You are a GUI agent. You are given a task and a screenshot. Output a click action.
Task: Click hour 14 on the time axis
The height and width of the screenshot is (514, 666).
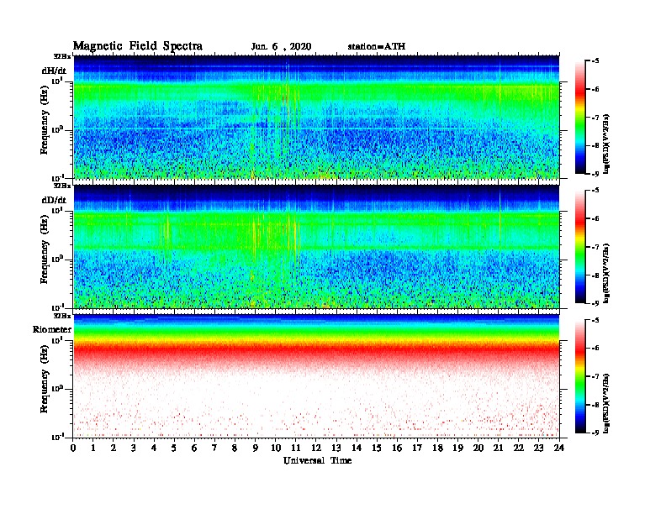click(357, 448)
